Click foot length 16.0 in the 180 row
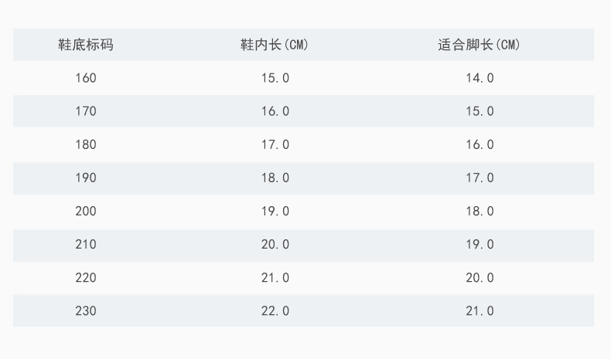 coord(479,144)
